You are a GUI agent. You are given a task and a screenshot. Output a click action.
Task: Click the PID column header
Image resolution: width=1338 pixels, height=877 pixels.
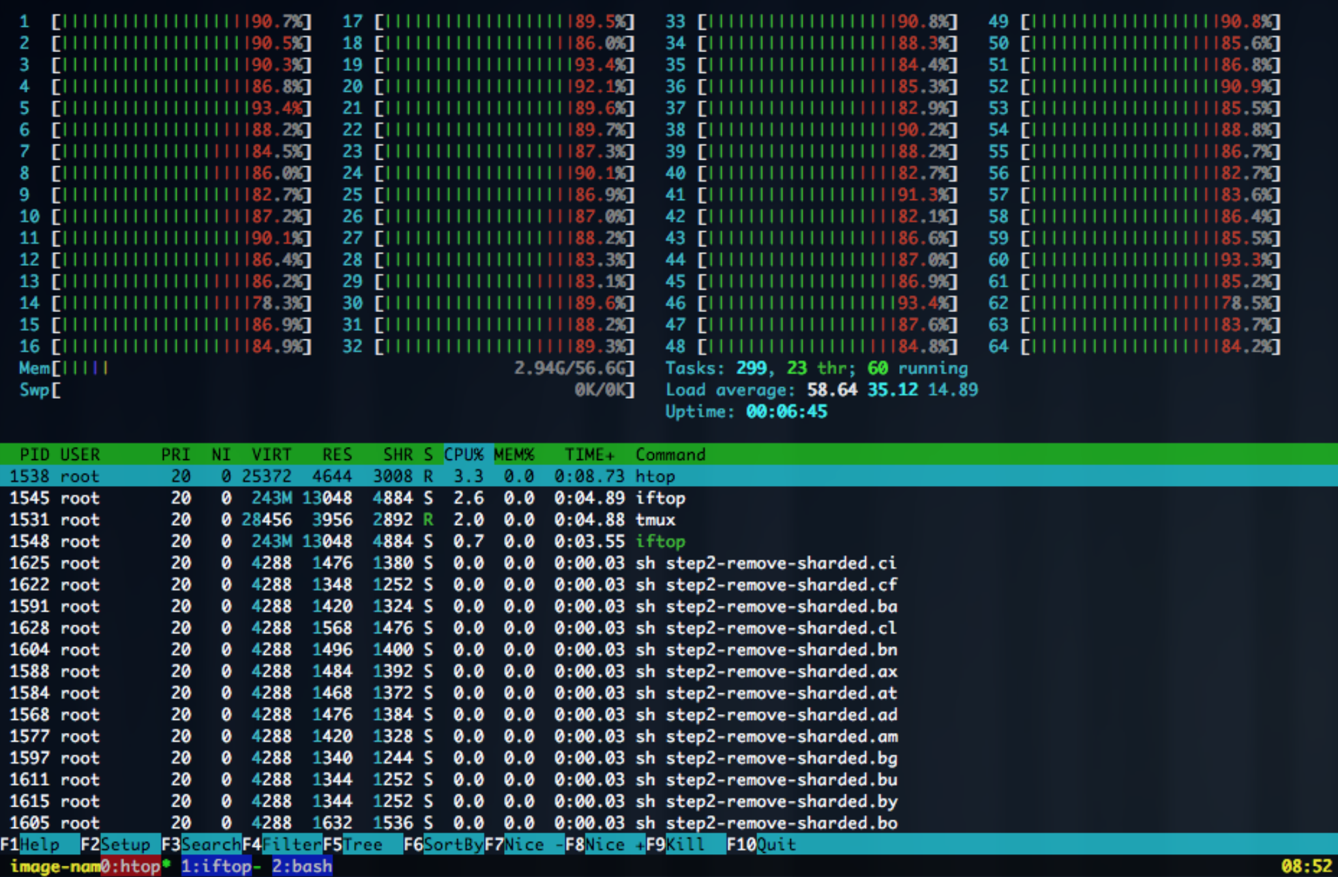coord(34,454)
